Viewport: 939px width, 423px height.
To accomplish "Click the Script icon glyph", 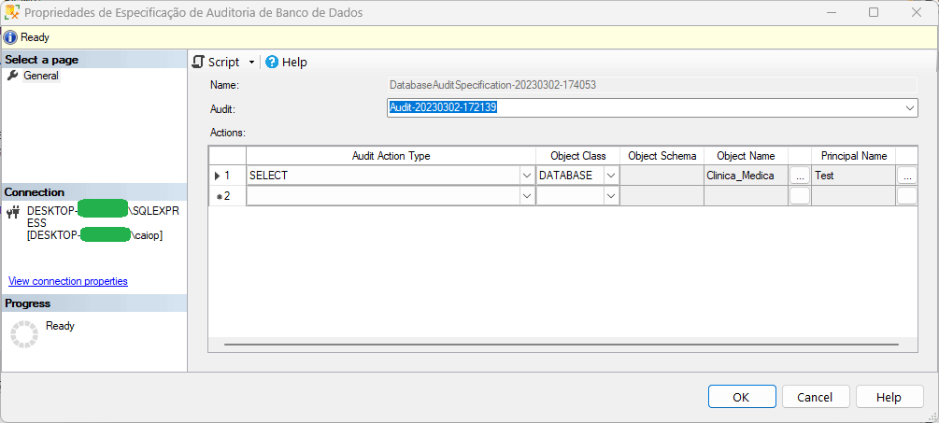I will (198, 63).
